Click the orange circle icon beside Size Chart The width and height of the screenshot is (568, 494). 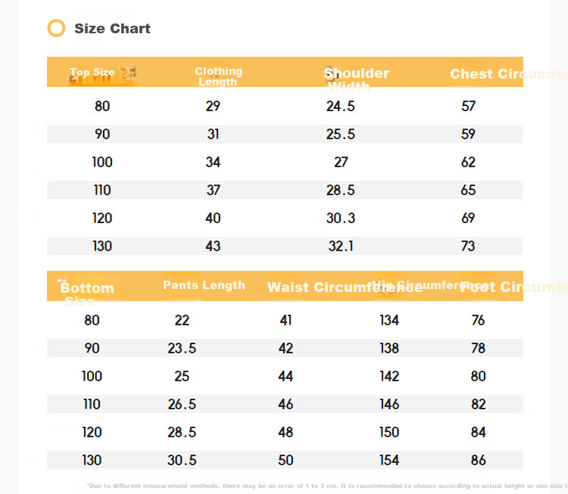(57, 28)
